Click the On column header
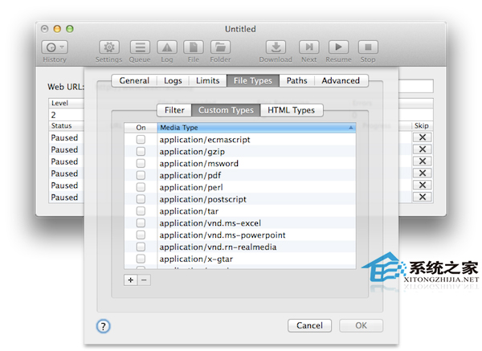 pyautogui.click(x=141, y=128)
